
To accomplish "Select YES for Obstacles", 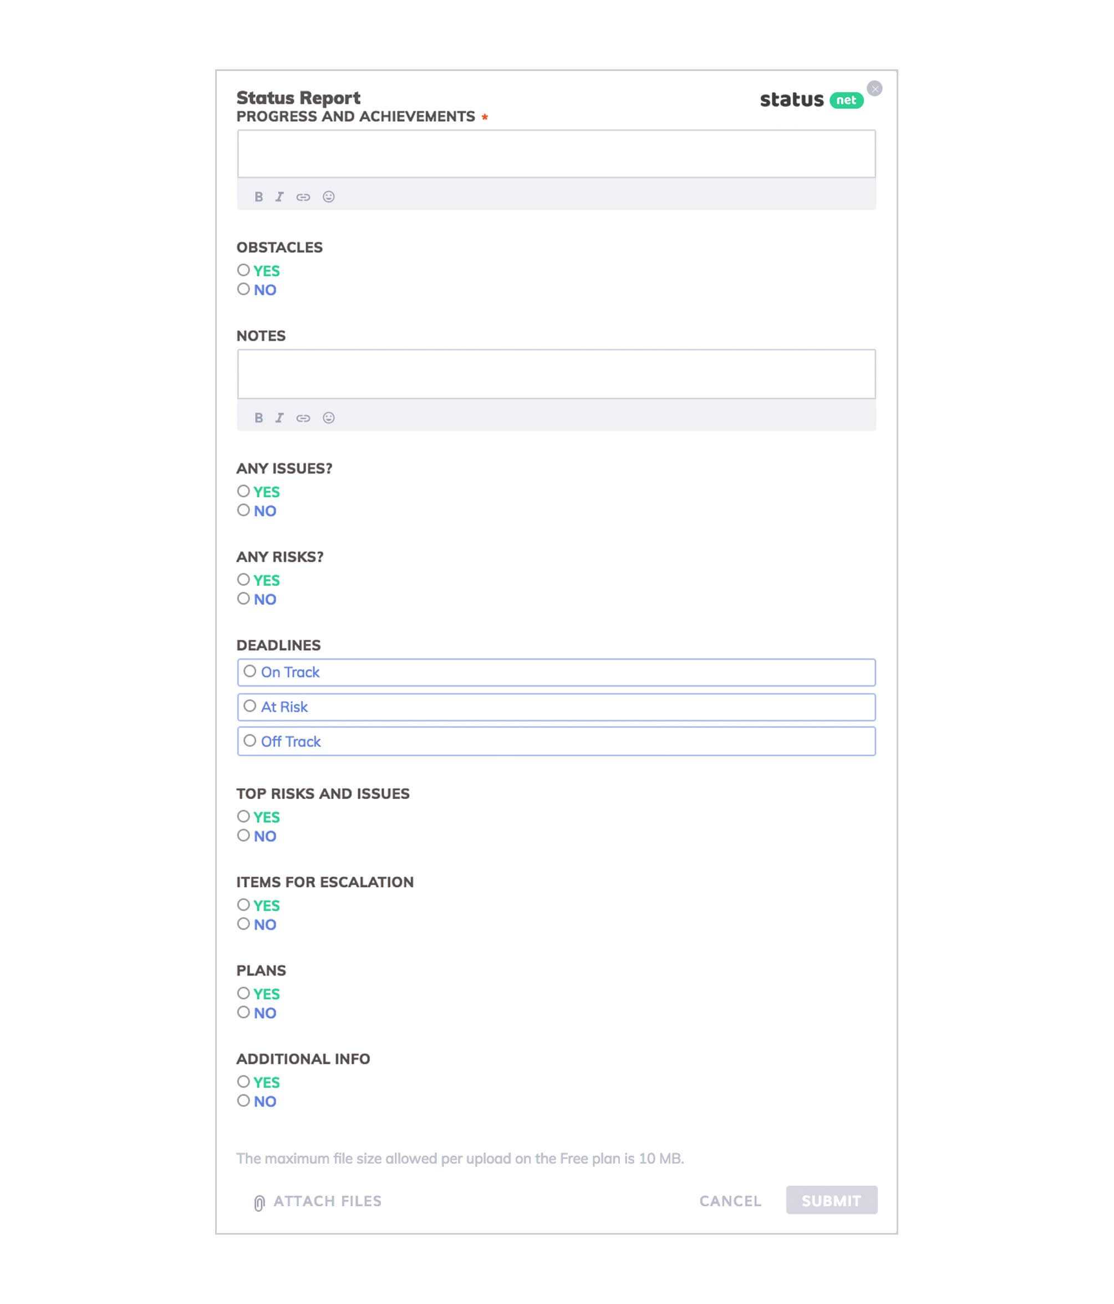I will pos(243,271).
